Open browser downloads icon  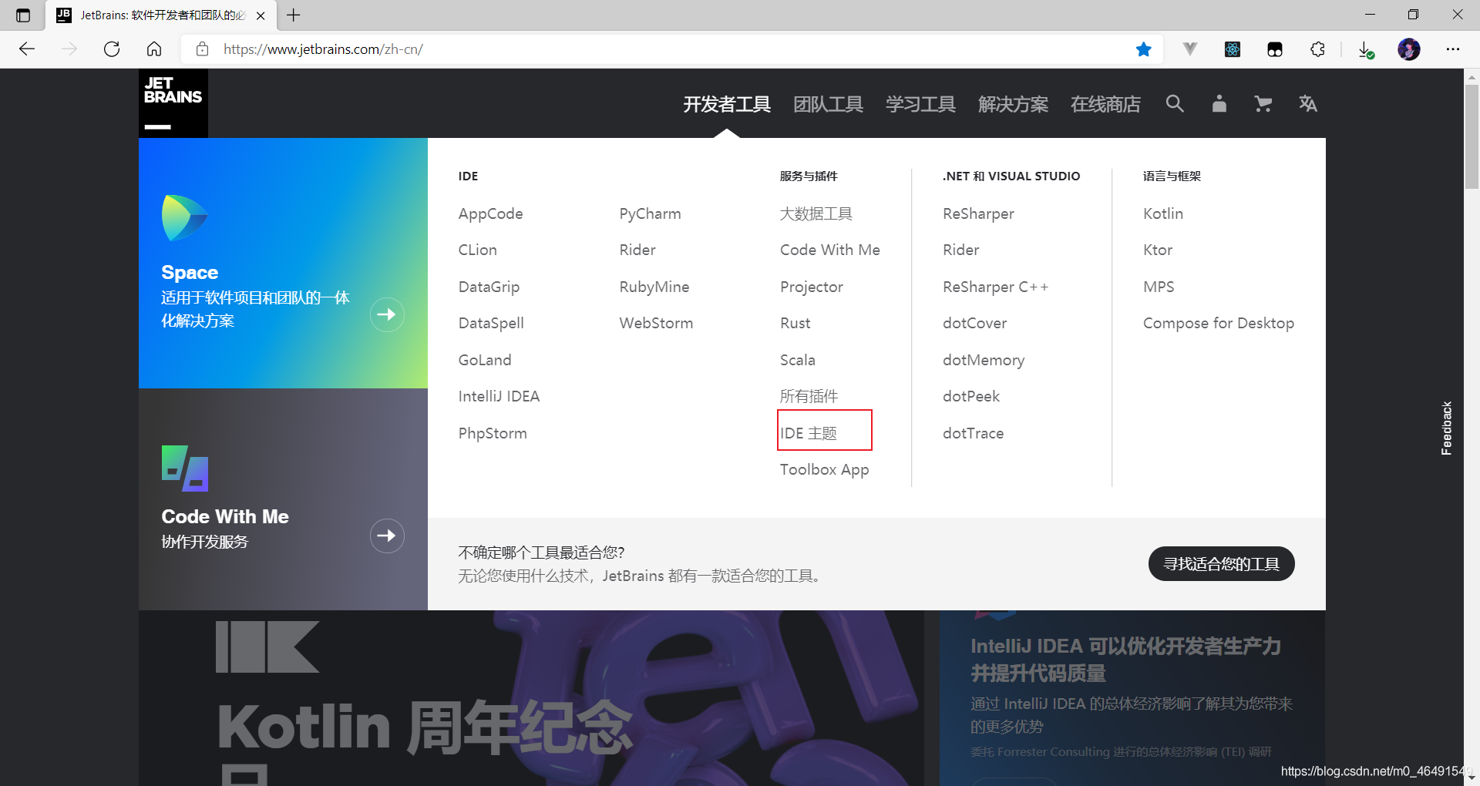pyautogui.click(x=1366, y=49)
